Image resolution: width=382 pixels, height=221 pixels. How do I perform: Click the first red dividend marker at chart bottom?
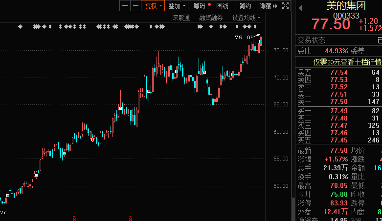(74, 217)
